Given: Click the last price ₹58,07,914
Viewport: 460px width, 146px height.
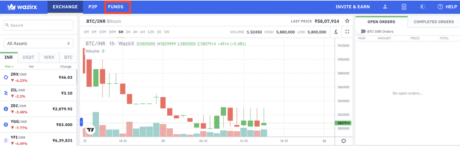Looking at the screenshot, I should pyautogui.click(x=326, y=21).
